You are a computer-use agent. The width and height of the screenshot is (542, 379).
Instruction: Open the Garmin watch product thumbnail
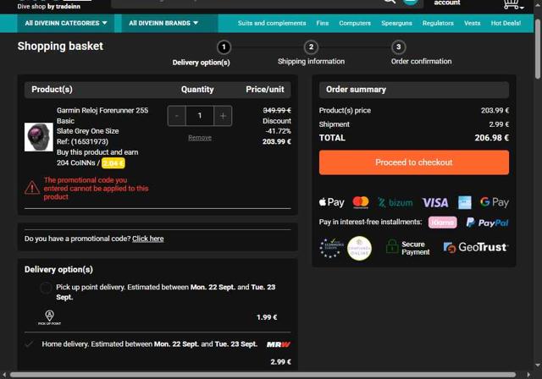(39, 137)
